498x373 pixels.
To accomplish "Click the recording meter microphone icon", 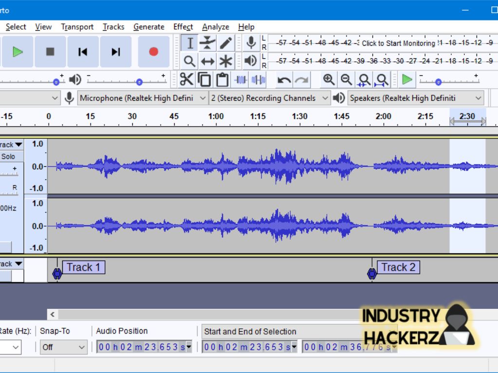I will [x=251, y=43].
